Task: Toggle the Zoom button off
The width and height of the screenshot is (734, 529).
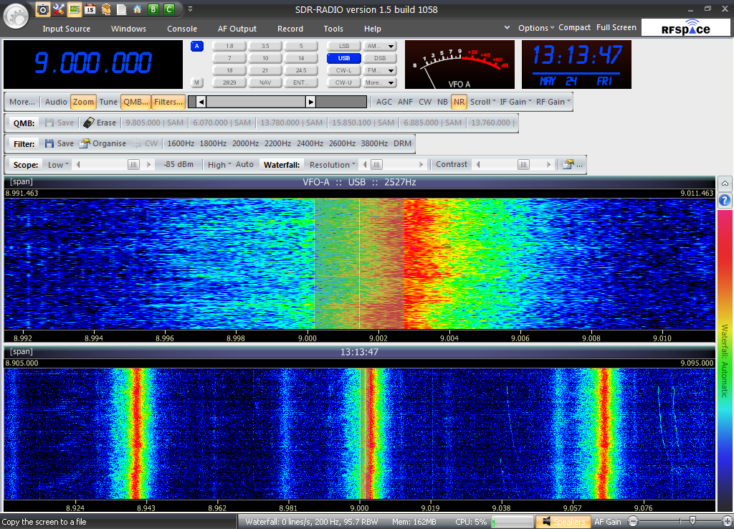Action: point(83,102)
